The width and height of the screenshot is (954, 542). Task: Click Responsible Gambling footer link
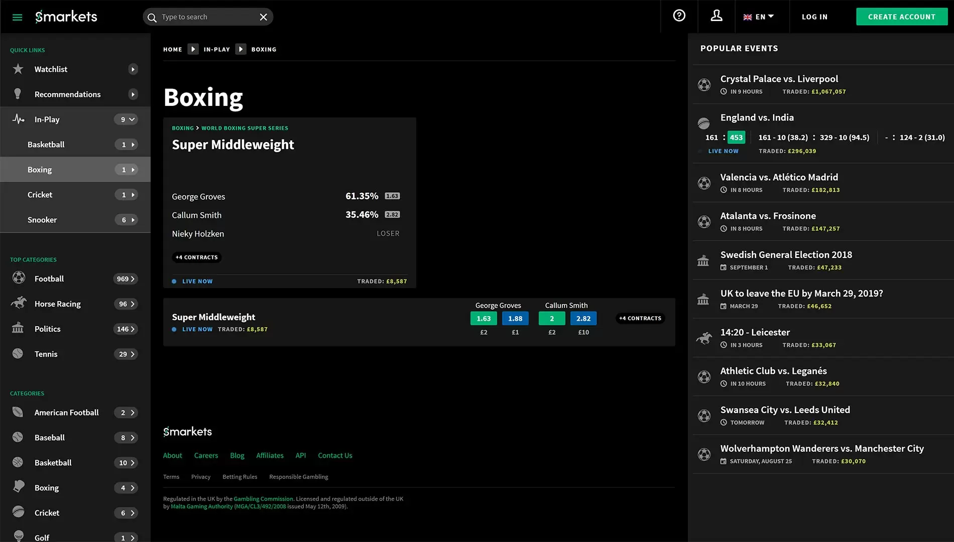[298, 477]
